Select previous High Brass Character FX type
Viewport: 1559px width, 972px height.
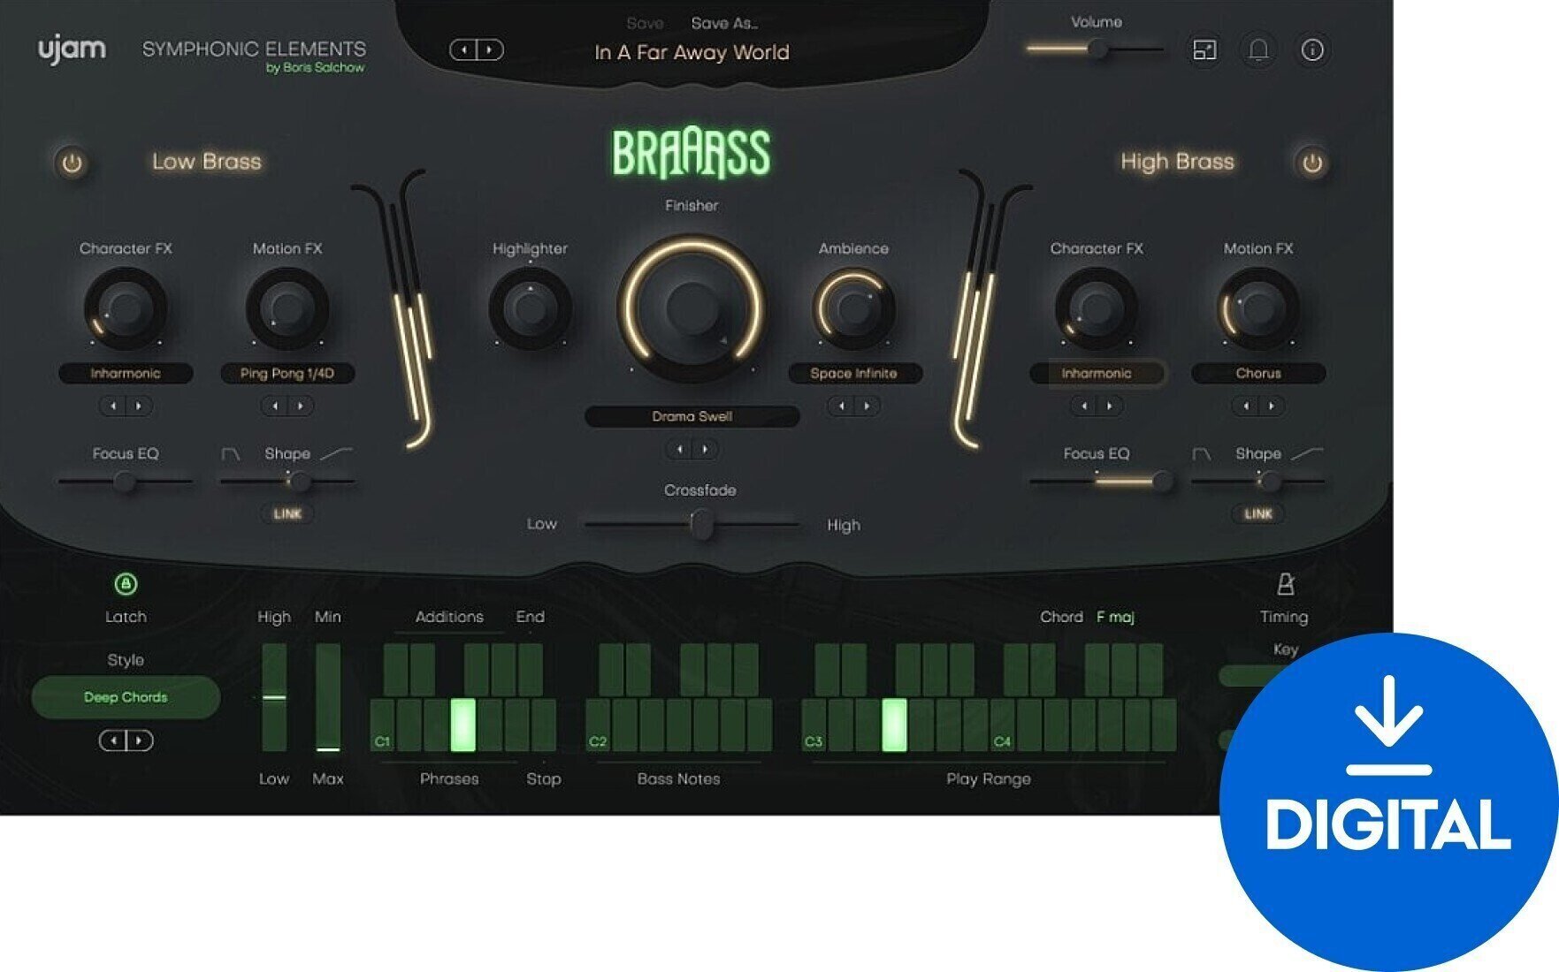pos(1084,406)
